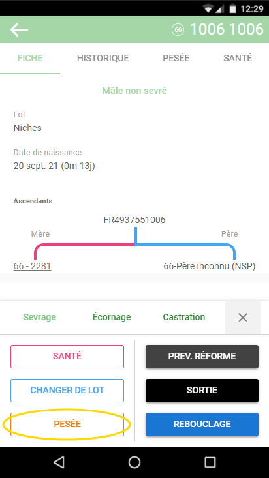
Task: Open mother link 66 - 2281
Action: [33, 266]
